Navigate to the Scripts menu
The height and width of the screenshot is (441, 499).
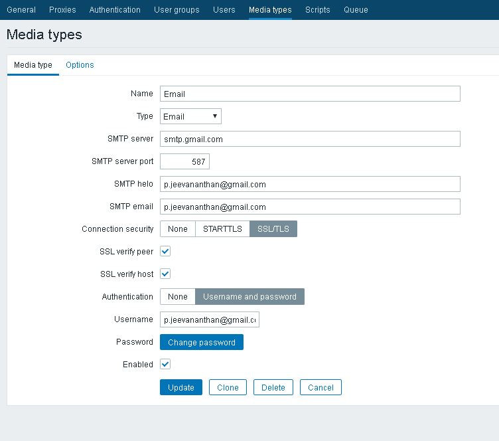317,10
